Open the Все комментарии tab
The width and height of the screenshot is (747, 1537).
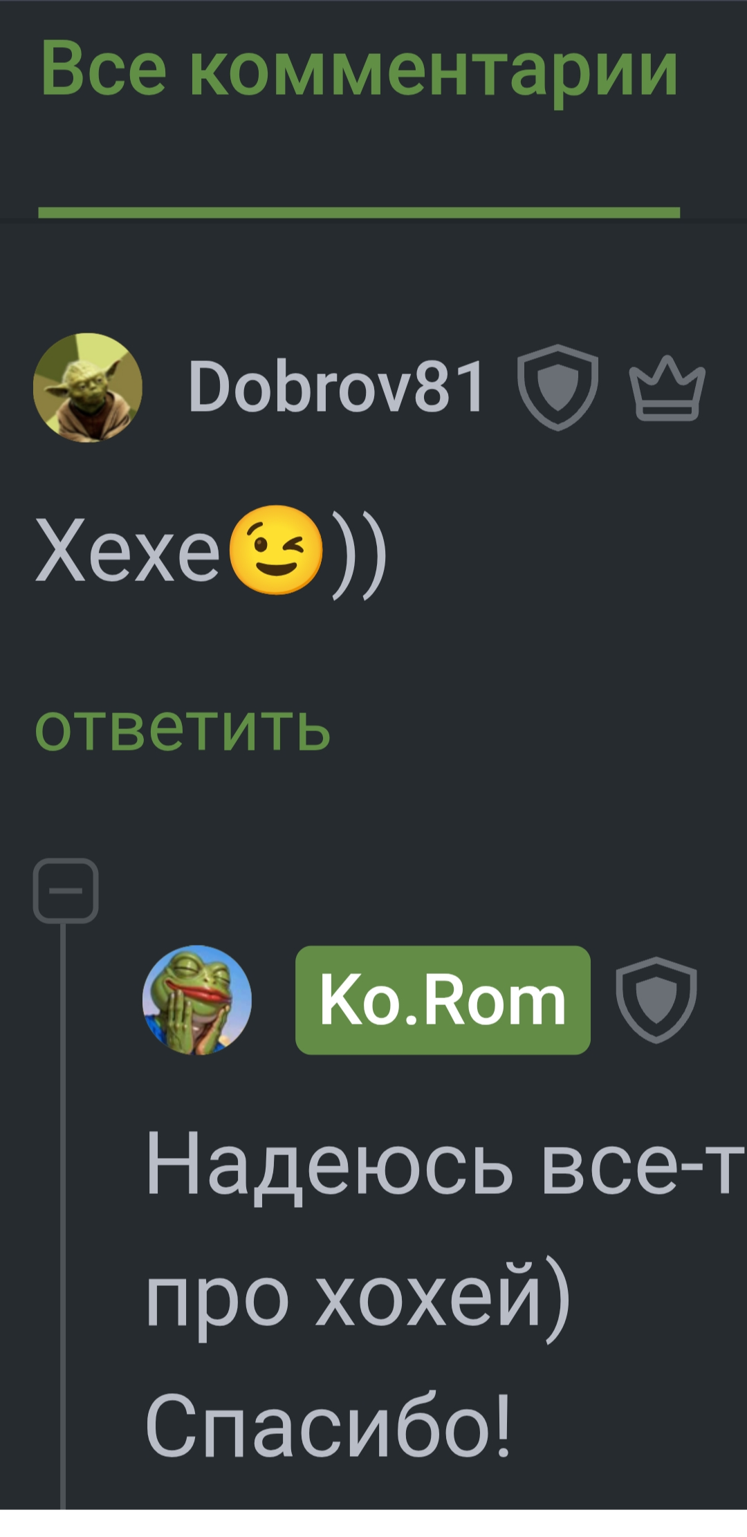pyautogui.click(x=359, y=69)
